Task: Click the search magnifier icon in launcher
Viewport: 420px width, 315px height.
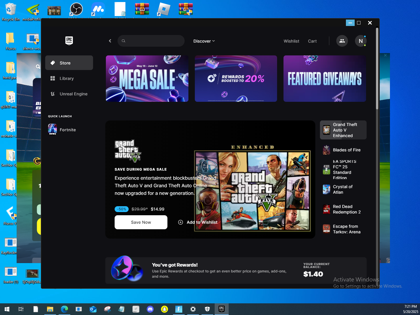Action: 123,41
